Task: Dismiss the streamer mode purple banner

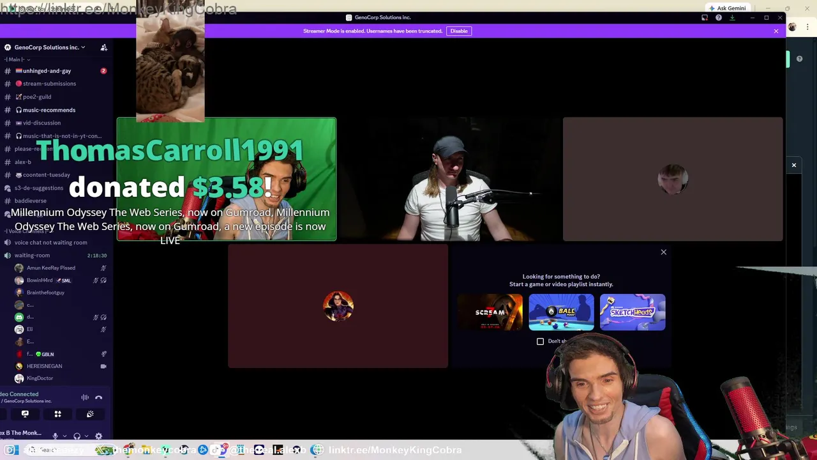Action: [776, 31]
